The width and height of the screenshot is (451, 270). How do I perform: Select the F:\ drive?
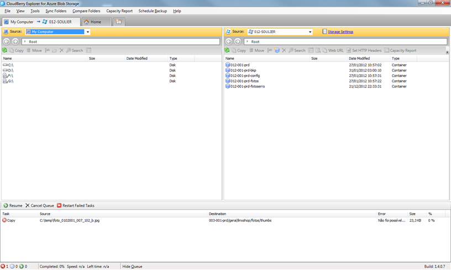[8, 76]
